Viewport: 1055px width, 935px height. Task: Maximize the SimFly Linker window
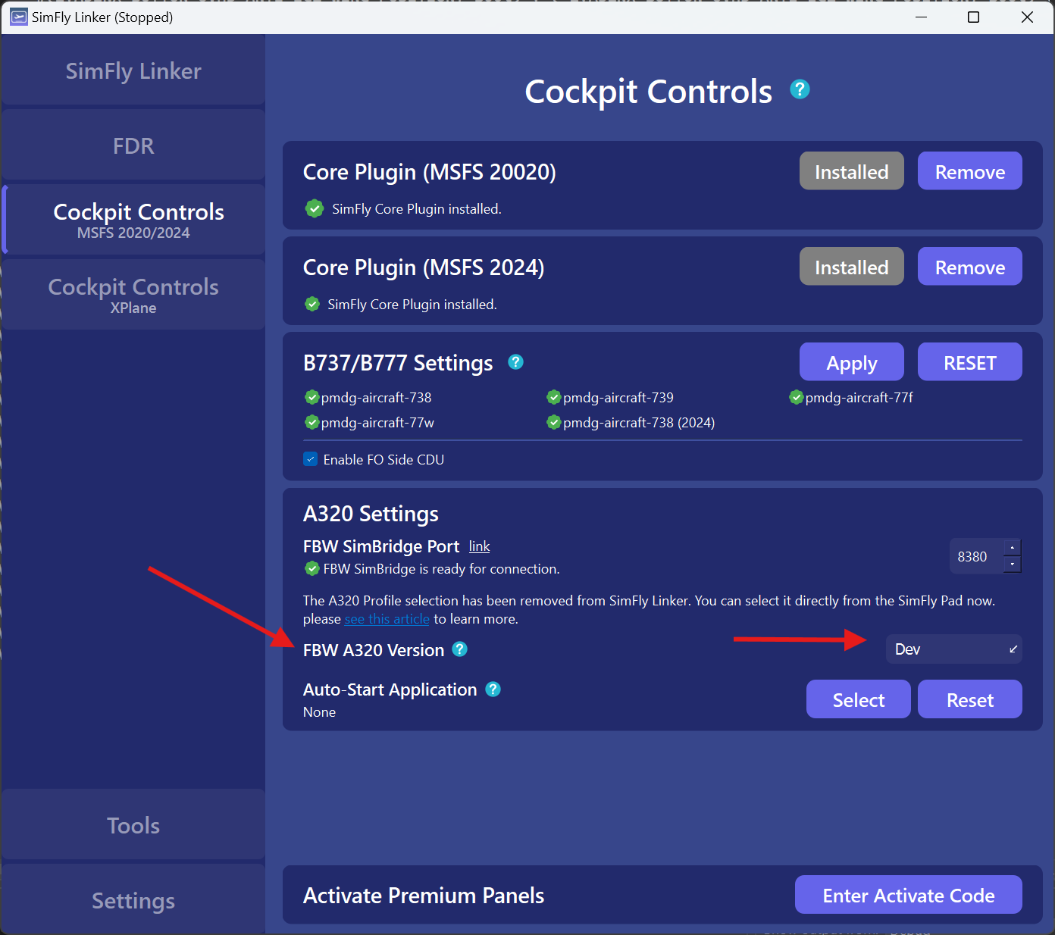pos(974,17)
